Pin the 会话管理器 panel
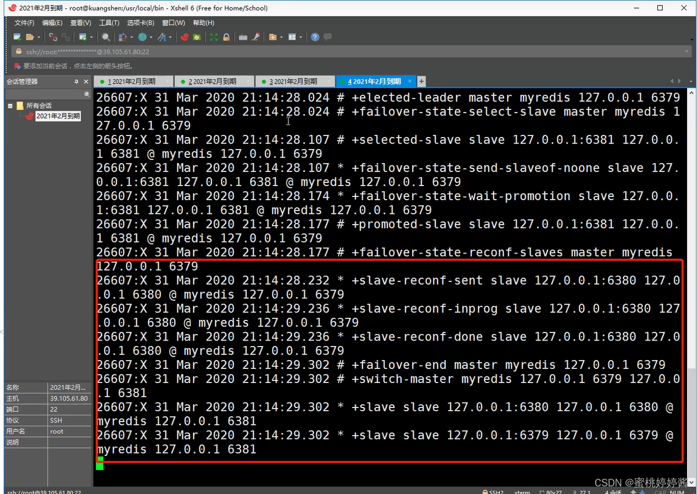Viewport: 697px width, 494px height. pyautogui.click(x=76, y=82)
